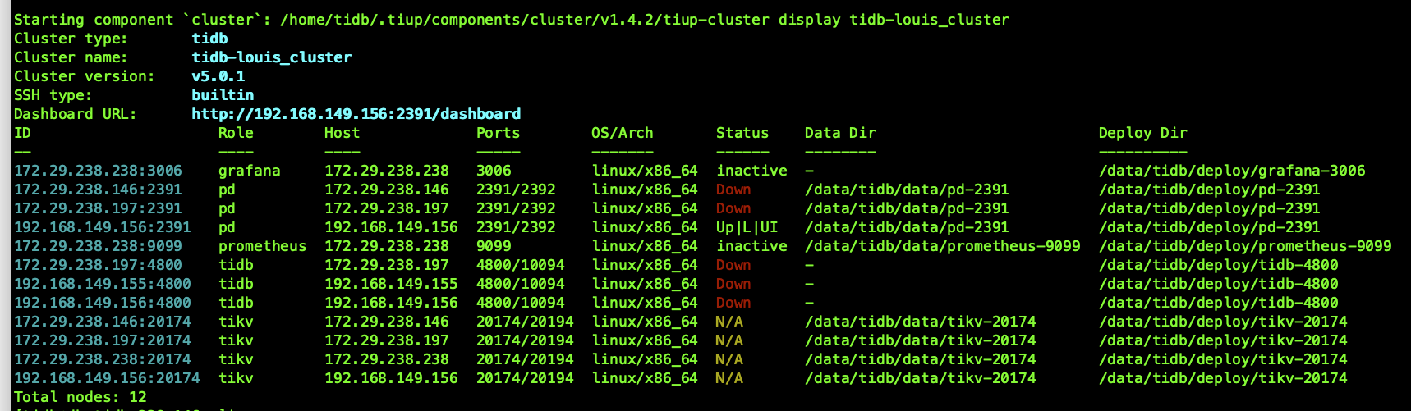Viewport: 1411px width, 411px height.
Task: Click Down status for pd 172.29.238.146
Action: [733, 190]
